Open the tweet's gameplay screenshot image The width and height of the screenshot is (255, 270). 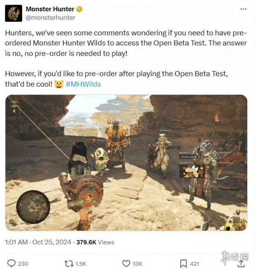coord(126,163)
